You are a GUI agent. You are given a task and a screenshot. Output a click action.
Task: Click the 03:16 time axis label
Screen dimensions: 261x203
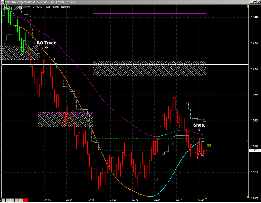[69, 200]
